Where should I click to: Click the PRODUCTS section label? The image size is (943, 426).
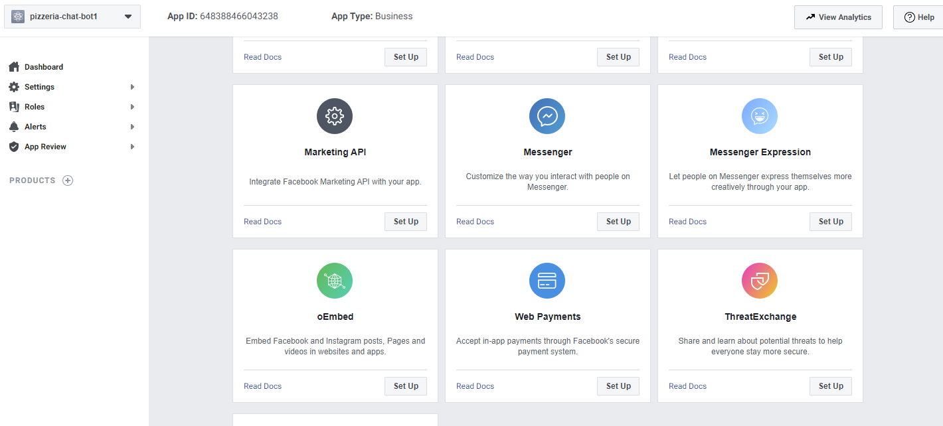(x=33, y=180)
